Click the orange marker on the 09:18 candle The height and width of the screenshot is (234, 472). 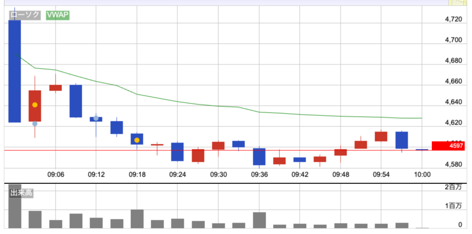tap(137, 140)
